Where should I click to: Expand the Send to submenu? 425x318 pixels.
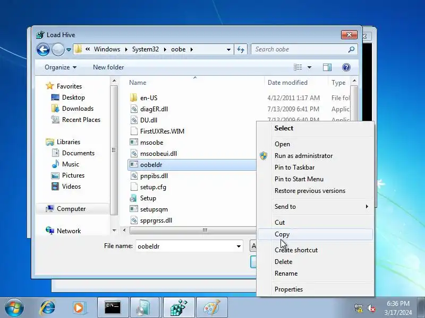pyautogui.click(x=316, y=207)
